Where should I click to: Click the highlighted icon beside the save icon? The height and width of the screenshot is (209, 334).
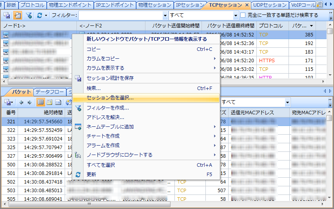17,15
